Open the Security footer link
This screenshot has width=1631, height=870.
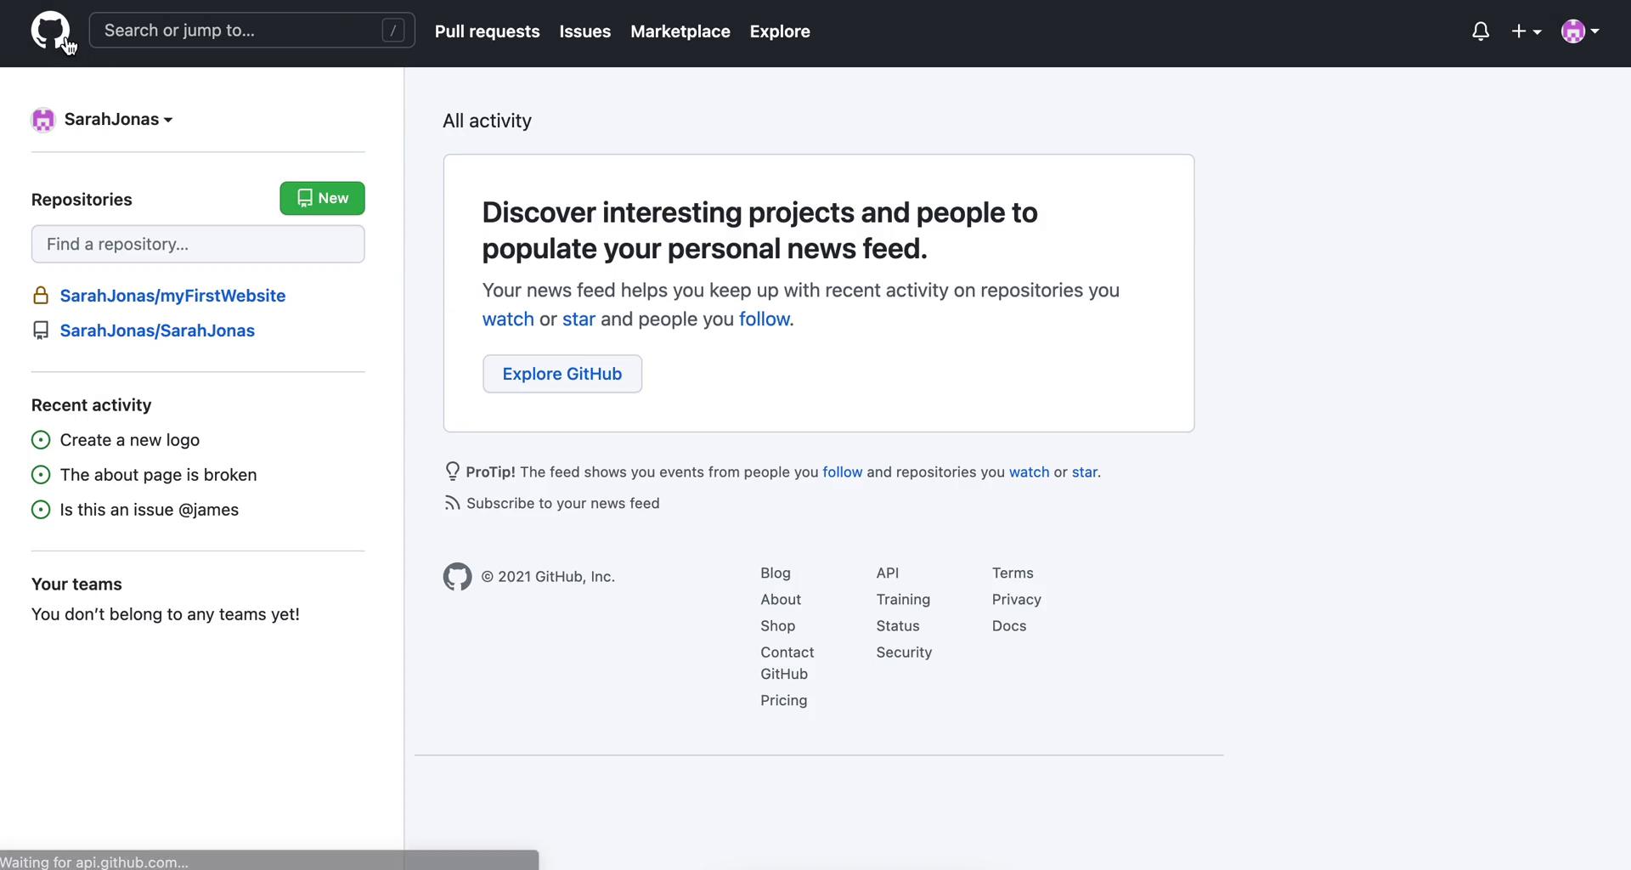[904, 652]
